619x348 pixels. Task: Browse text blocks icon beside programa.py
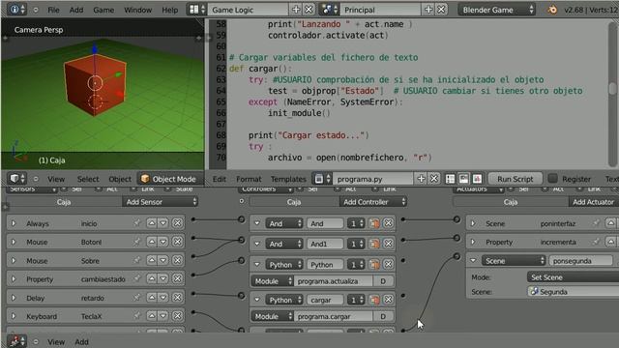coord(322,179)
